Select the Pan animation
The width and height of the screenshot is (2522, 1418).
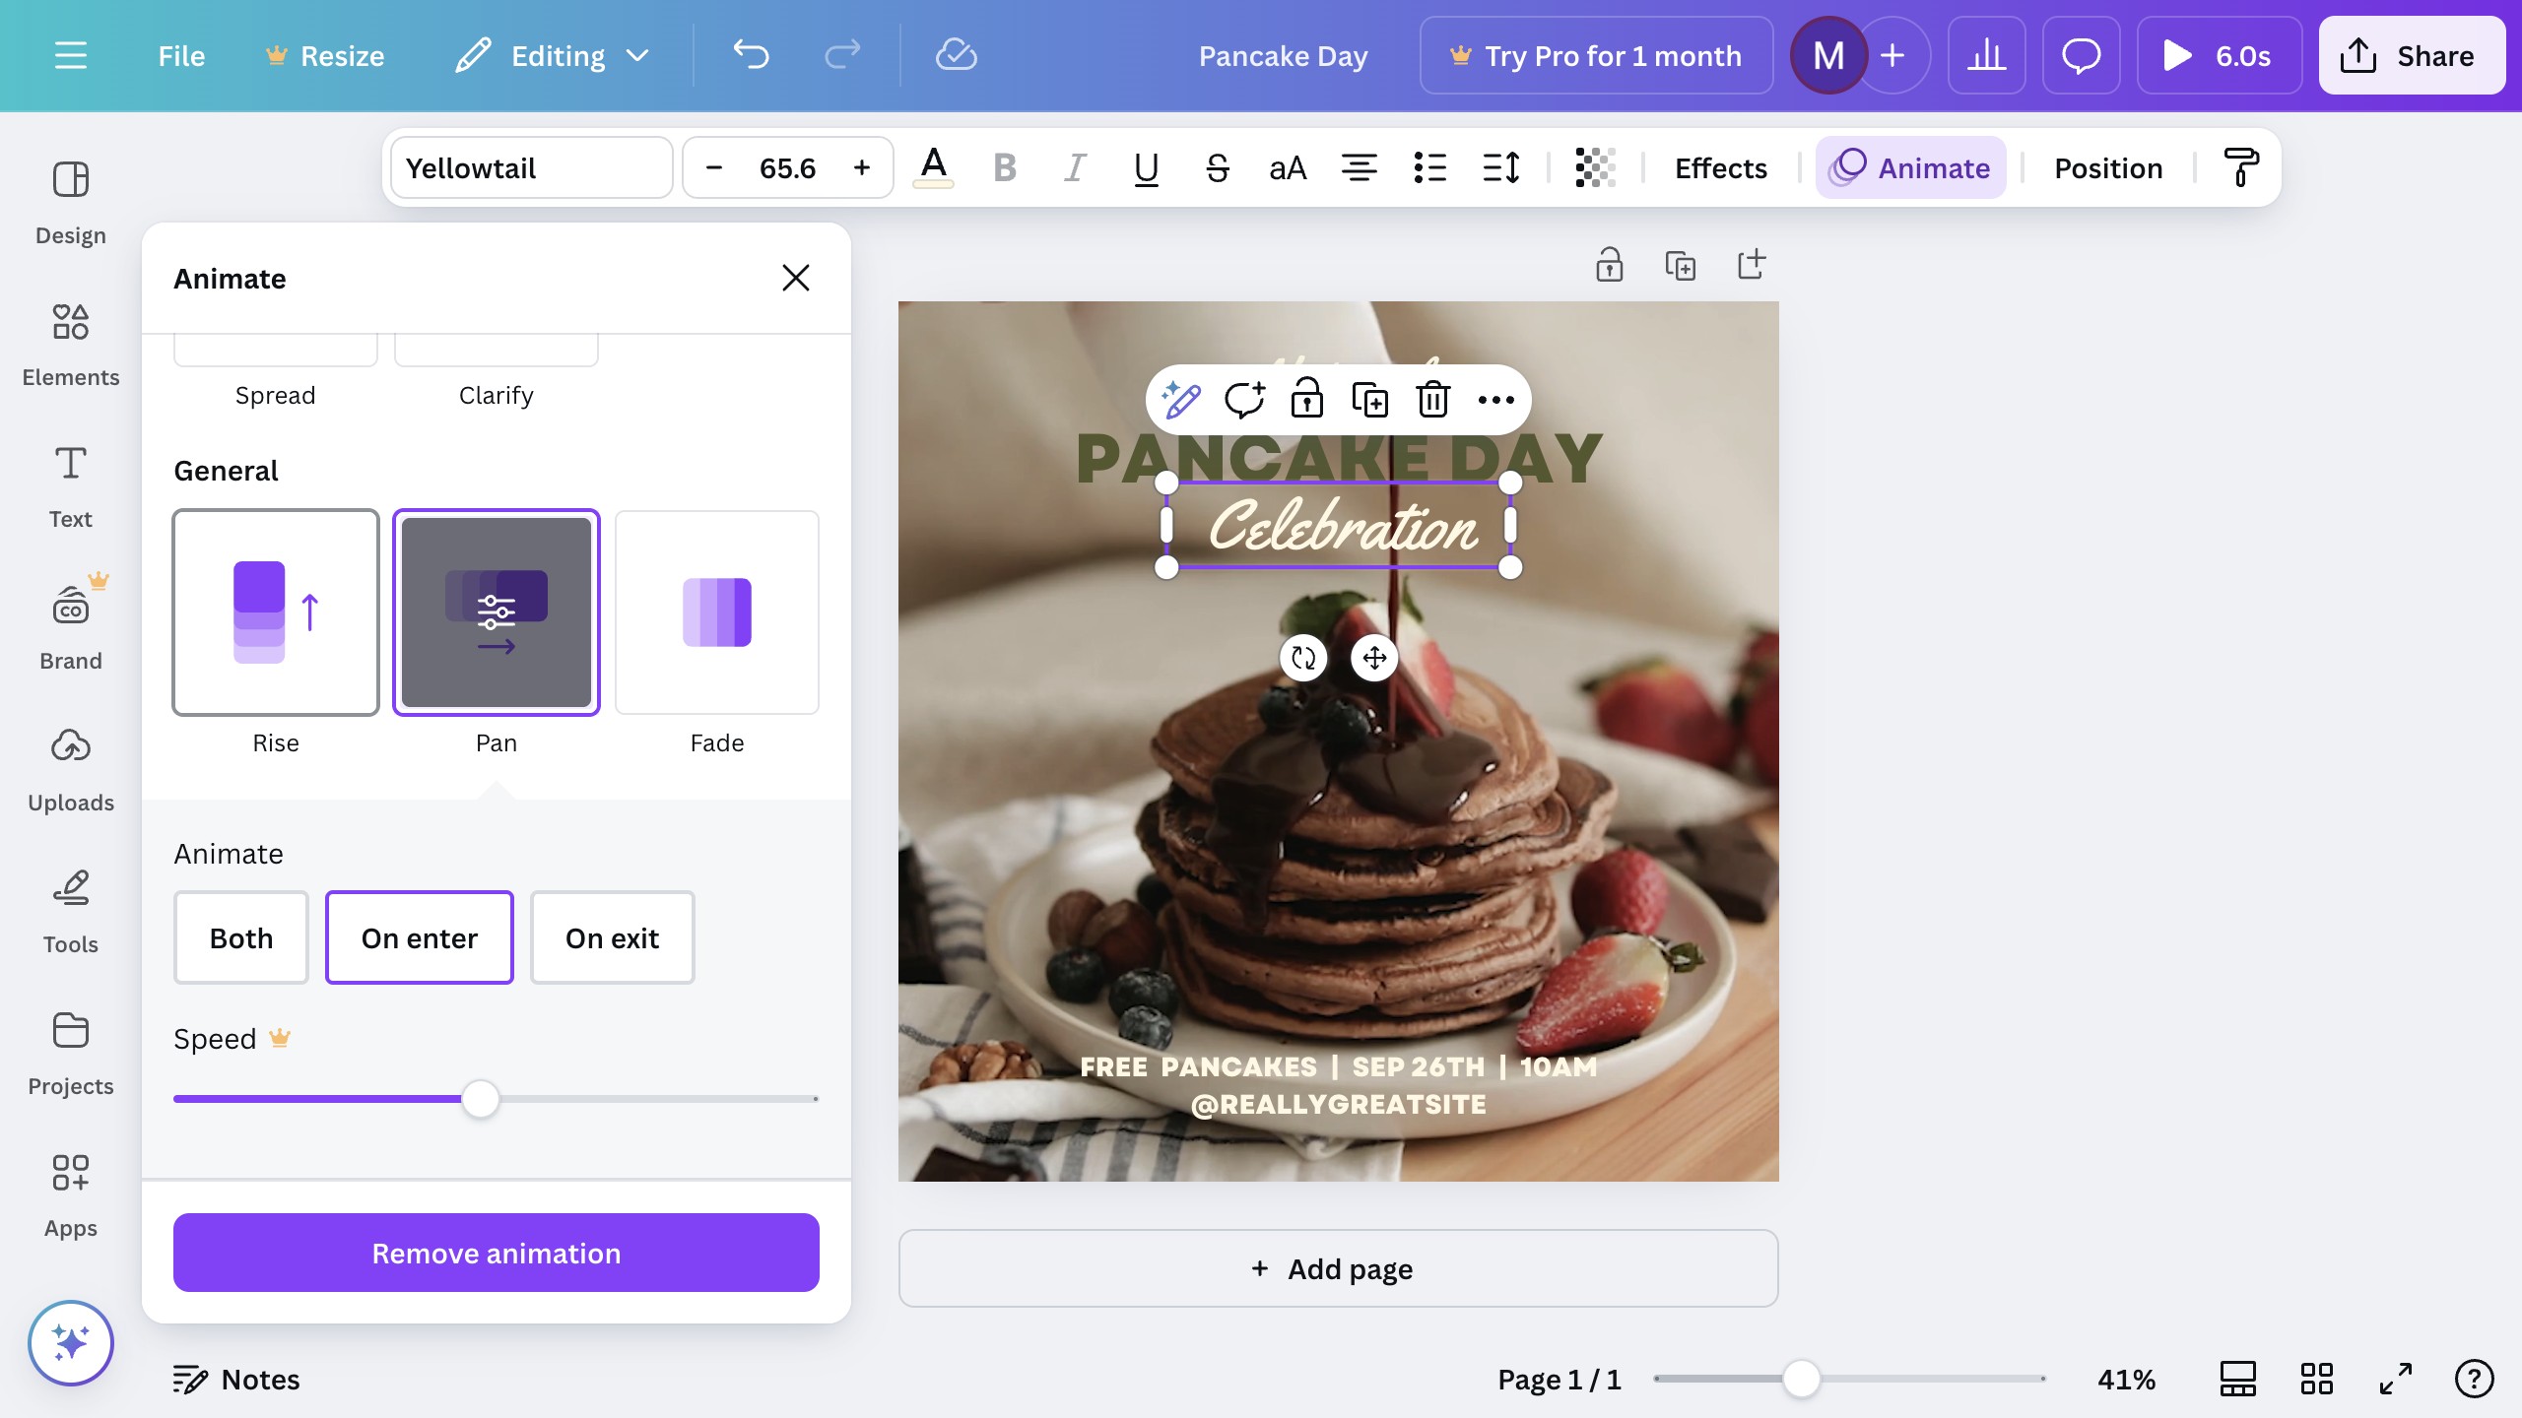pos(497,612)
